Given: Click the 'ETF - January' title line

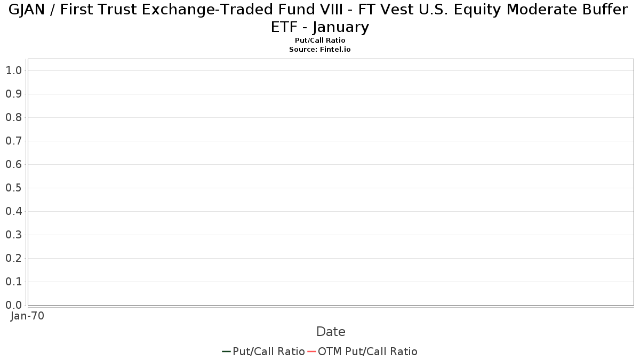Looking at the screenshot, I should pyautogui.click(x=320, y=27).
